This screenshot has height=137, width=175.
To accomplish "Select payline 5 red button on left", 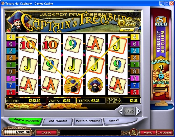I will click(x=11, y=92).
